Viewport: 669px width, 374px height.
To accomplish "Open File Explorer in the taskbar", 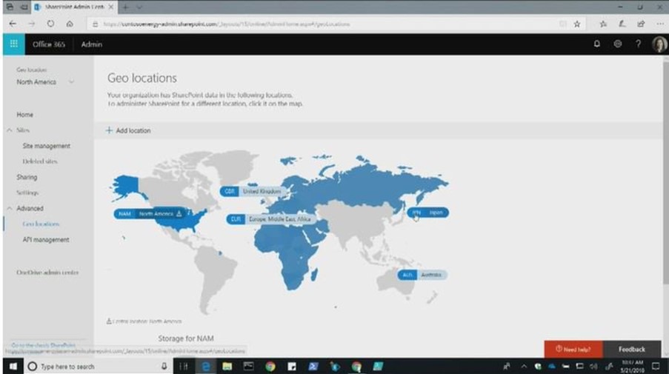I will pos(227,367).
